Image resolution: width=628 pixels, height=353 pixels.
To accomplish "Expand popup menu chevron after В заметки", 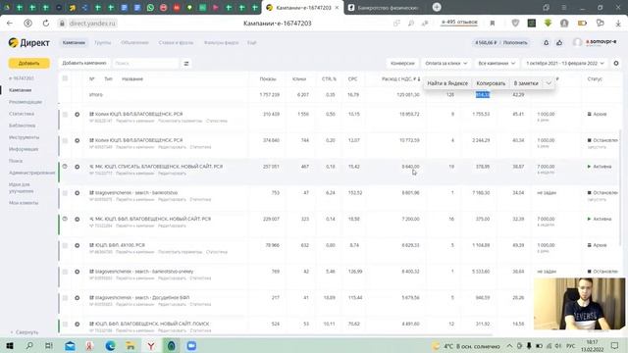I will (549, 83).
